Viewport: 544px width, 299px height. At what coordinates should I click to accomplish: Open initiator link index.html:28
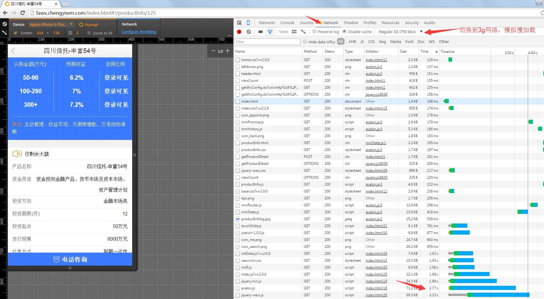tap(376, 295)
